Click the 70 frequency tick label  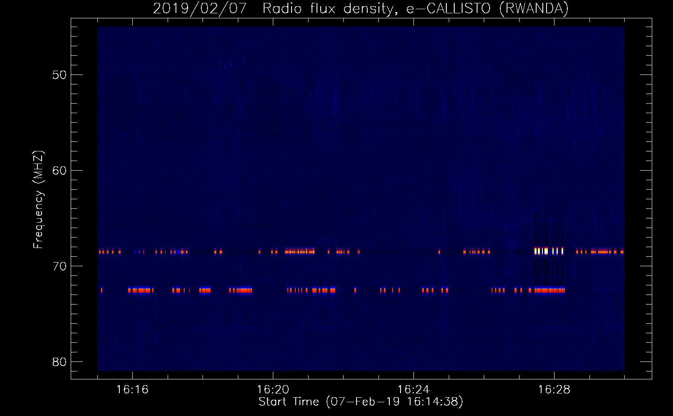click(x=59, y=266)
